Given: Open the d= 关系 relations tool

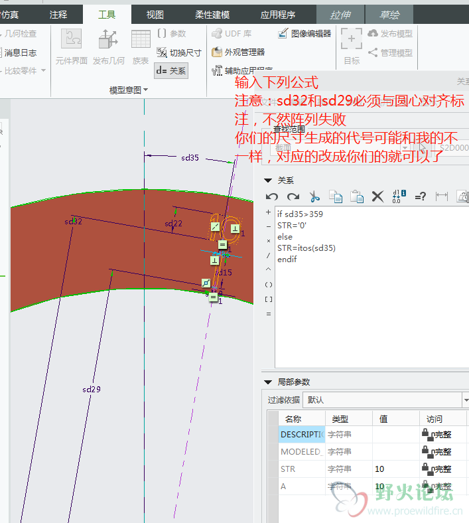Looking at the screenshot, I should coord(171,71).
